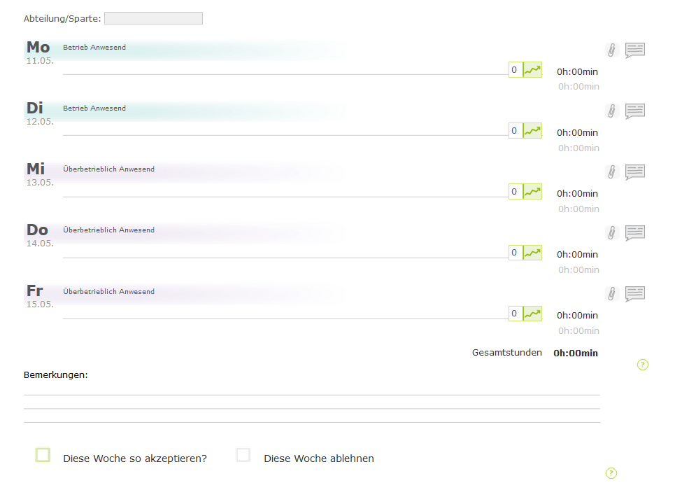
Task: Click the help icon at bottom right
Action: 611,473
